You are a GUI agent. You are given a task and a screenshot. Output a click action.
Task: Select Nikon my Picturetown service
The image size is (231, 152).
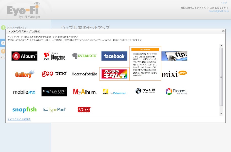coord(114,92)
